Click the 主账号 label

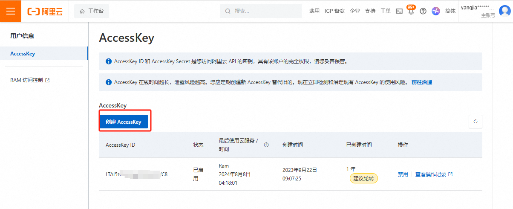pos(488,15)
